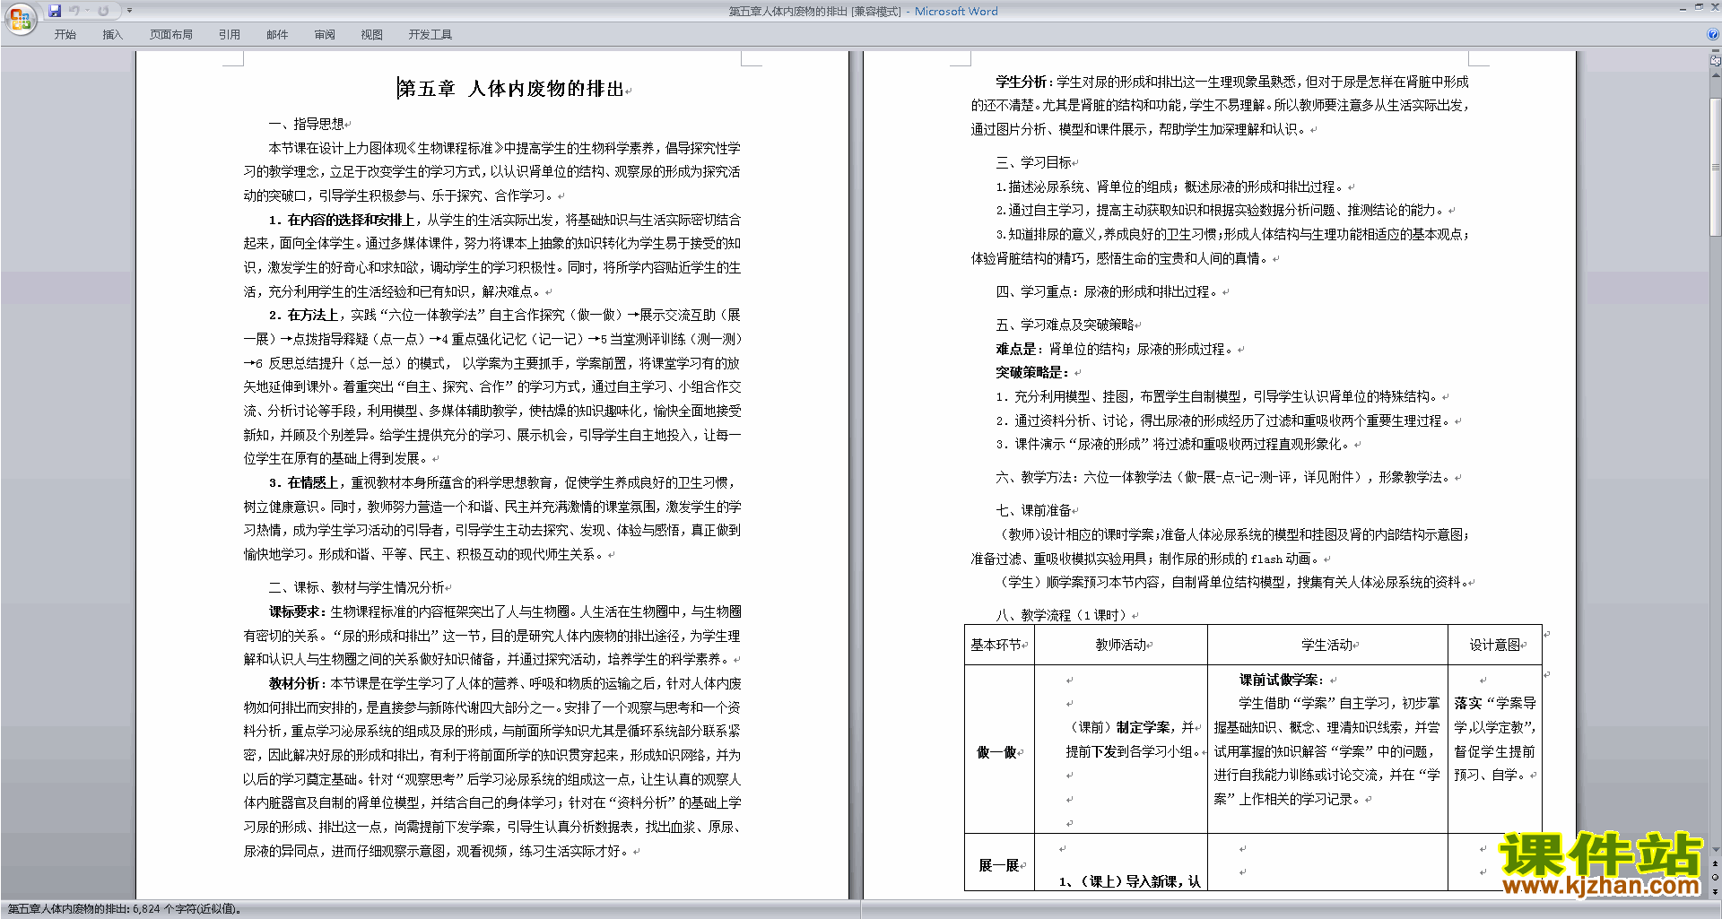The height and width of the screenshot is (919, 1722).
Task: Click the word count in the status bar
Action: coord(126,909)
